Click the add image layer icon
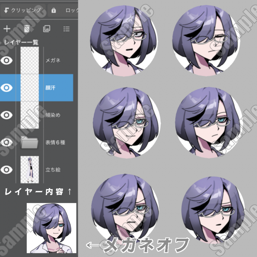Screen dimensions: 257x257 point(46,29)
